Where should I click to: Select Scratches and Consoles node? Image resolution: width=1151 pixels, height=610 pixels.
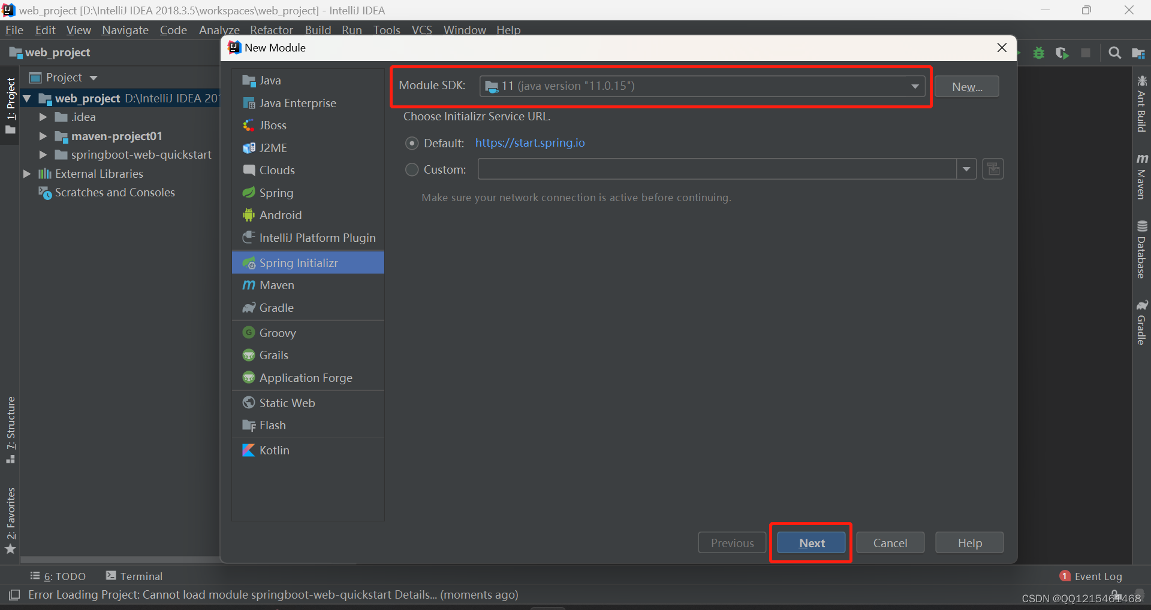point(107,193)
